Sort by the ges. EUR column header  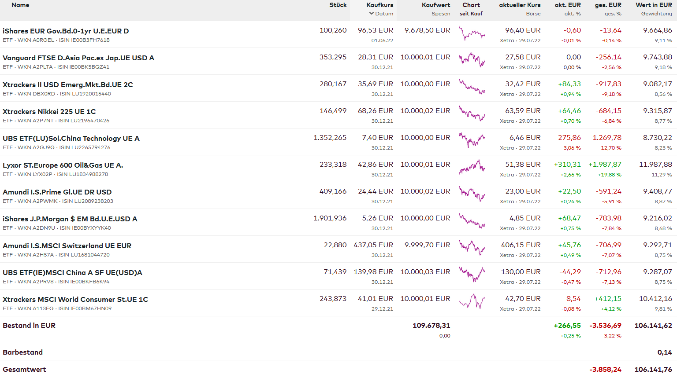608,5
